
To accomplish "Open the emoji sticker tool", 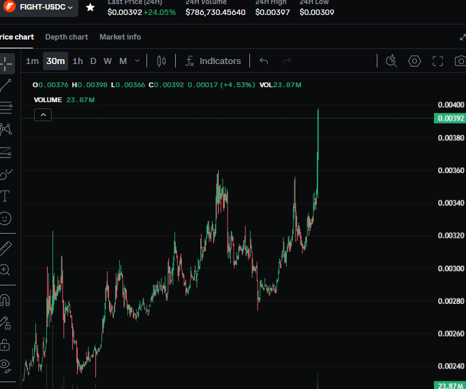I will point(5,219).
